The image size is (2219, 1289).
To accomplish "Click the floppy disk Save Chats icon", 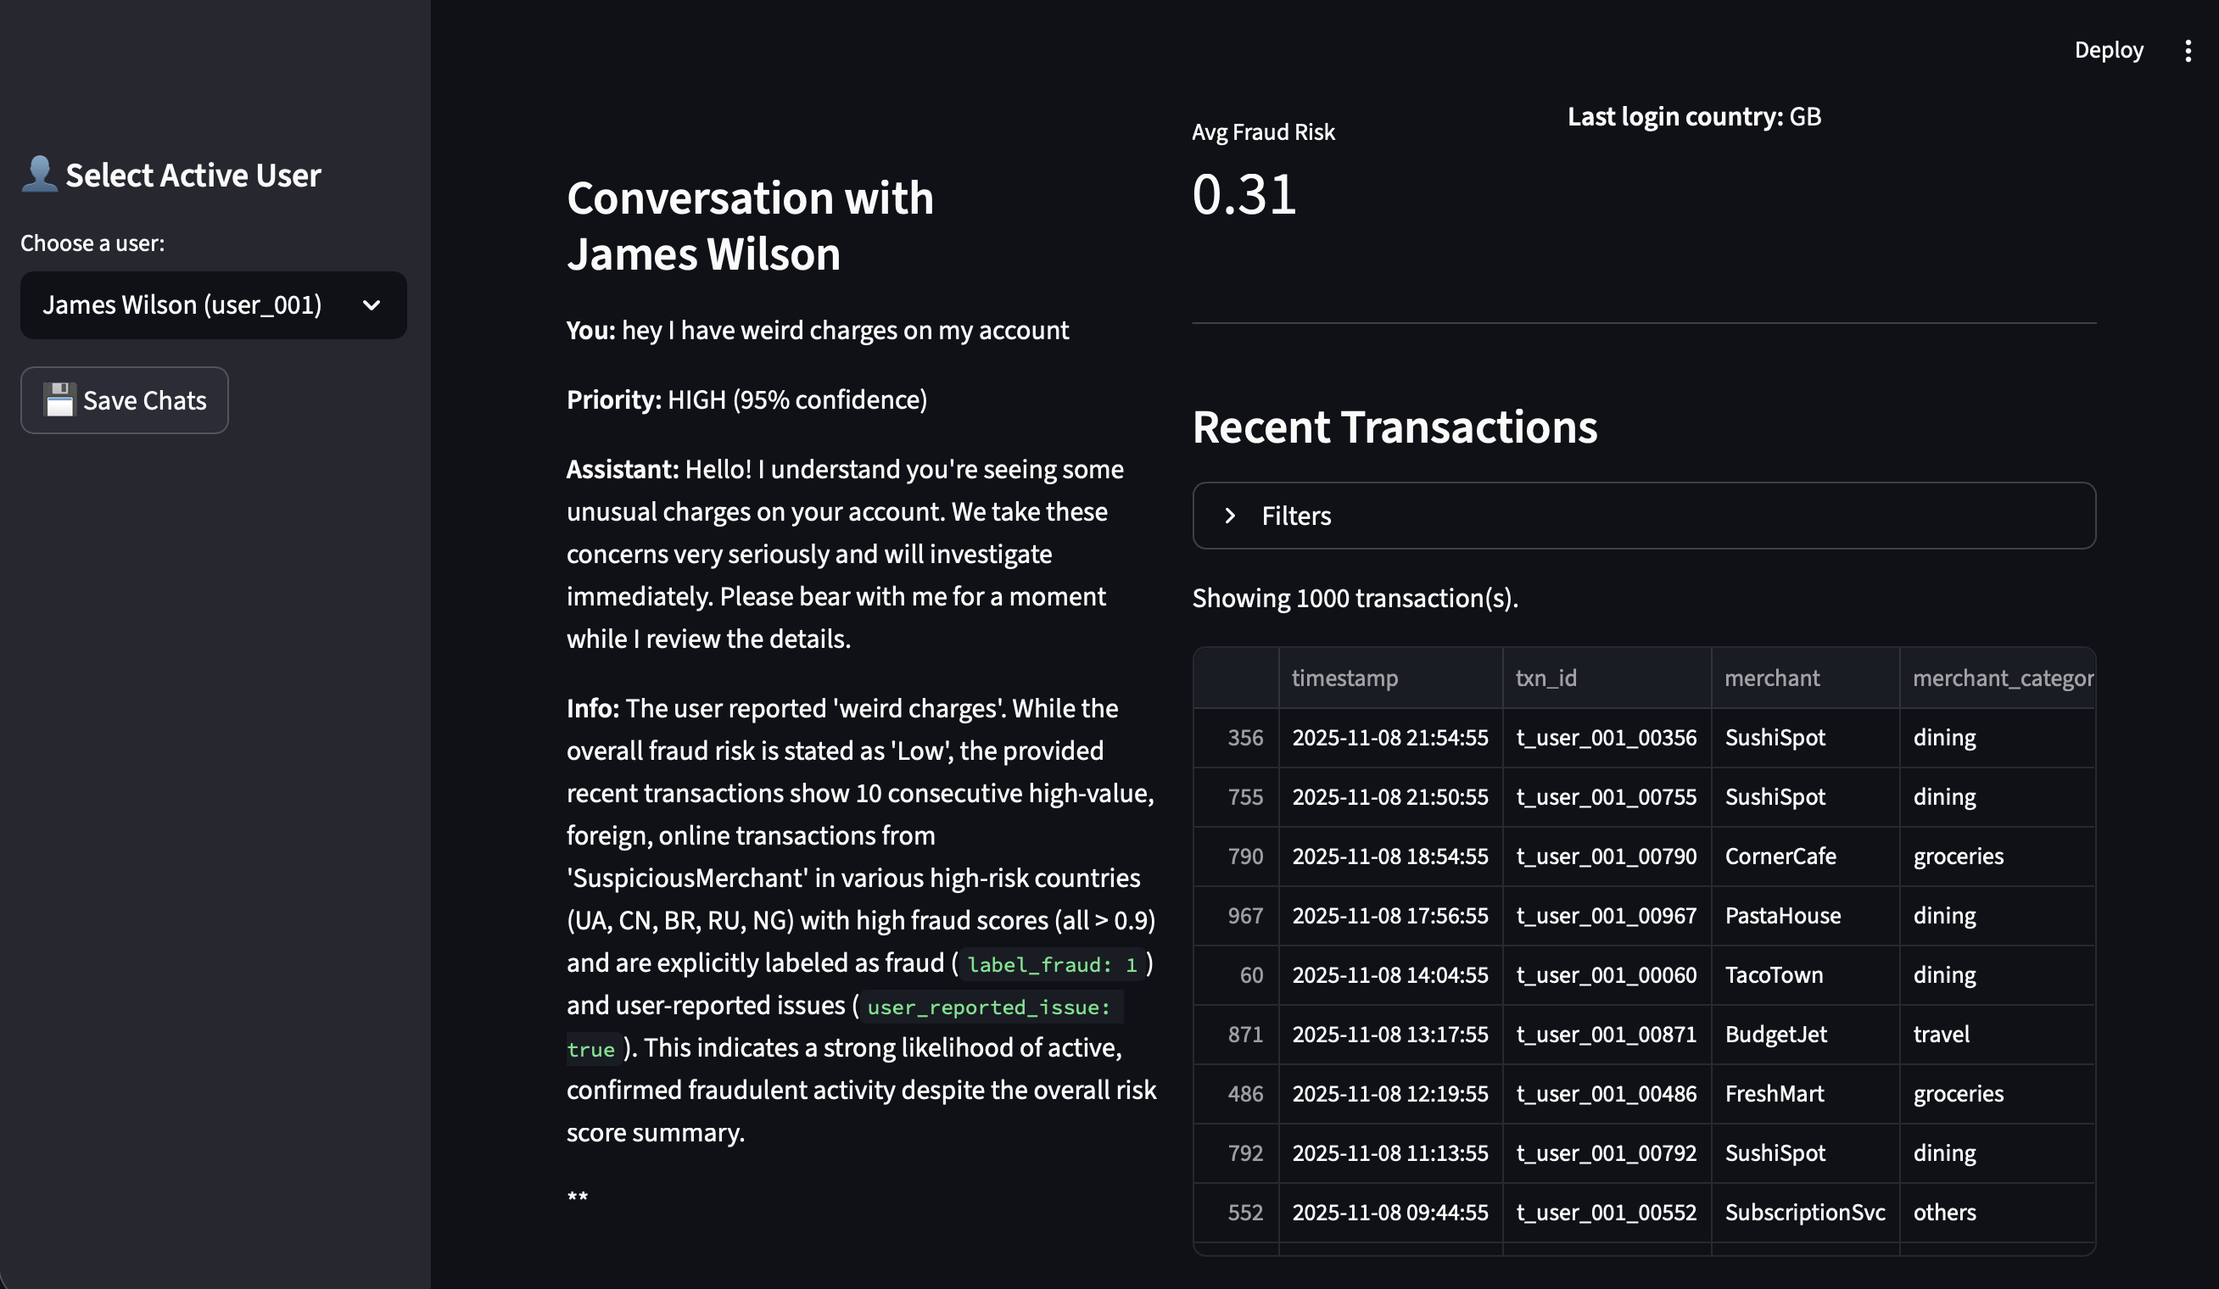I will (x=59, y=399).
